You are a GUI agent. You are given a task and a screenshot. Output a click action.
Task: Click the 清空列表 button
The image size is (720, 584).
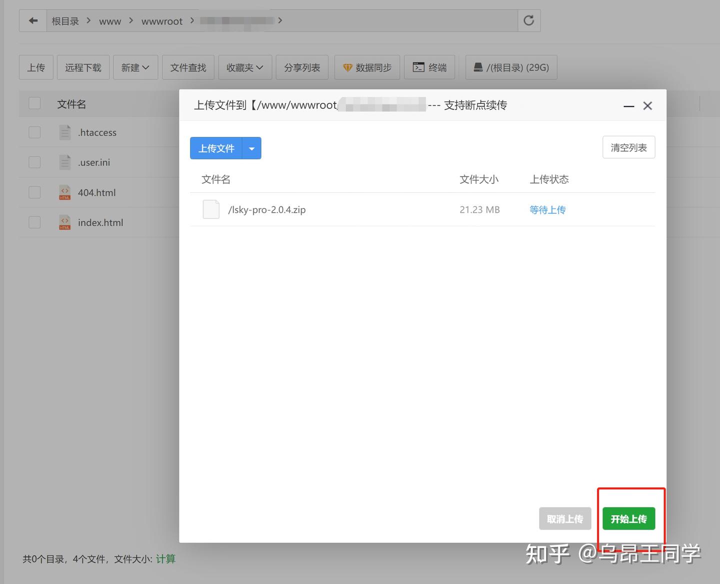pos(628,147)
